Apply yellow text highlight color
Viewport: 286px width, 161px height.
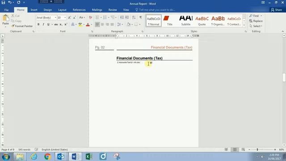point(80,25)
